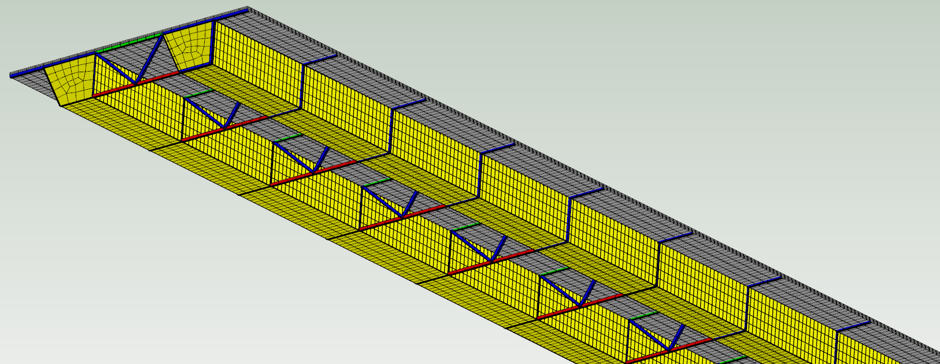Select the second green top strut from the left
The width and height of the screenshot is (940, 364).
coord(200,93)
